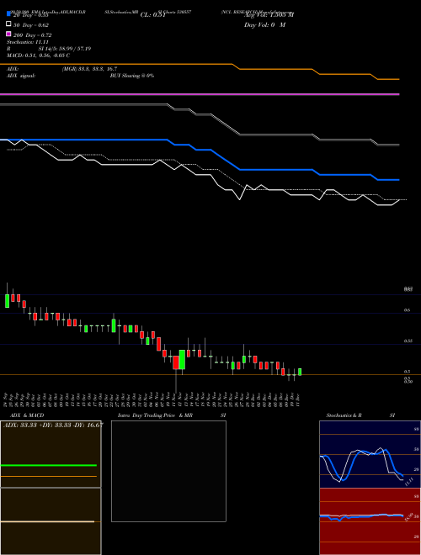Click the last green candlestick on the right
421x555 pixels.
(300, 372)
